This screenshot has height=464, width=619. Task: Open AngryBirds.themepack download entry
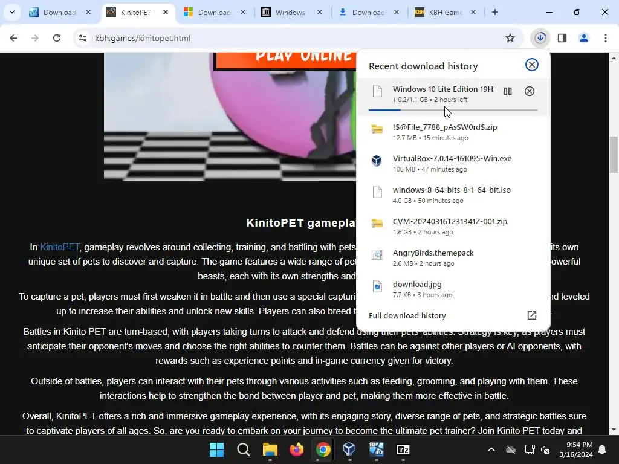coord(453,257)
